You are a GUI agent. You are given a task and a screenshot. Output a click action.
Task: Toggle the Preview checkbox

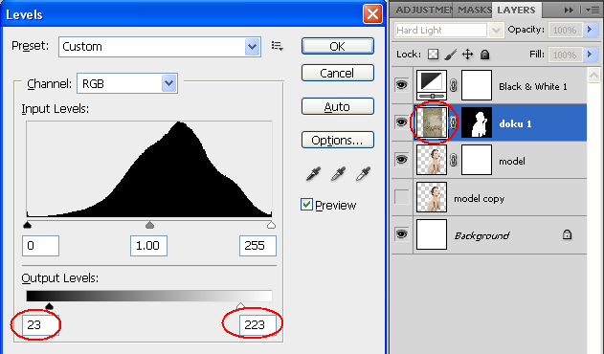point(306,205)
